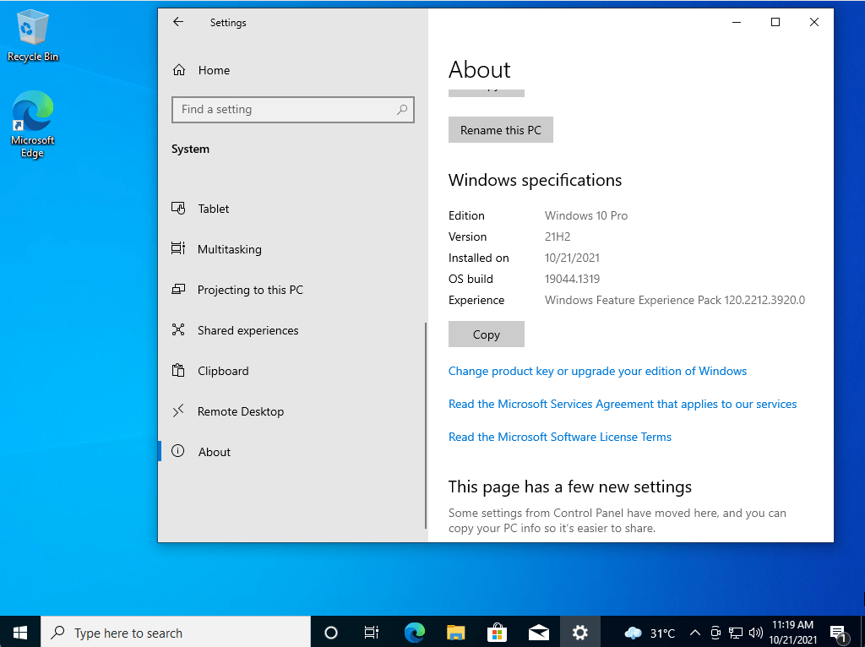Screen dimensions: 865x647
Task: Select the About sidebar item
Action: [292, 452]
